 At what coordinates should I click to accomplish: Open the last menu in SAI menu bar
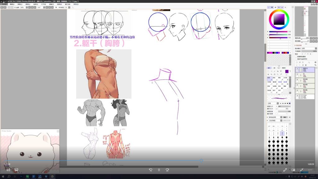click(x=76, y=4)
